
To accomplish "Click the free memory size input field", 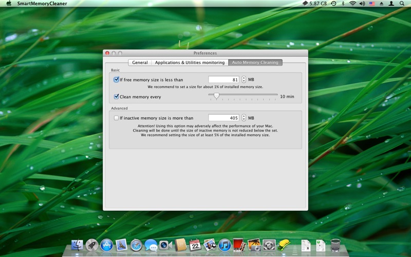I will point(223,80).
